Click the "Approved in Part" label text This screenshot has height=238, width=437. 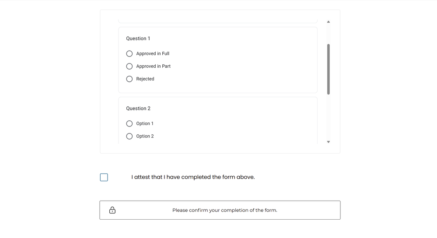pos(153,66)
